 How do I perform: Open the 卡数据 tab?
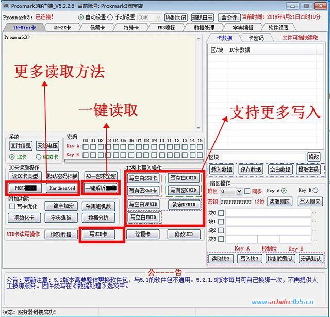(224, 38)
